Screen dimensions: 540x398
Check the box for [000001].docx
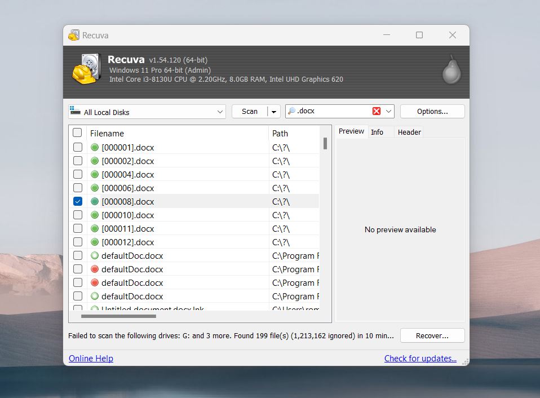(78, 147)
